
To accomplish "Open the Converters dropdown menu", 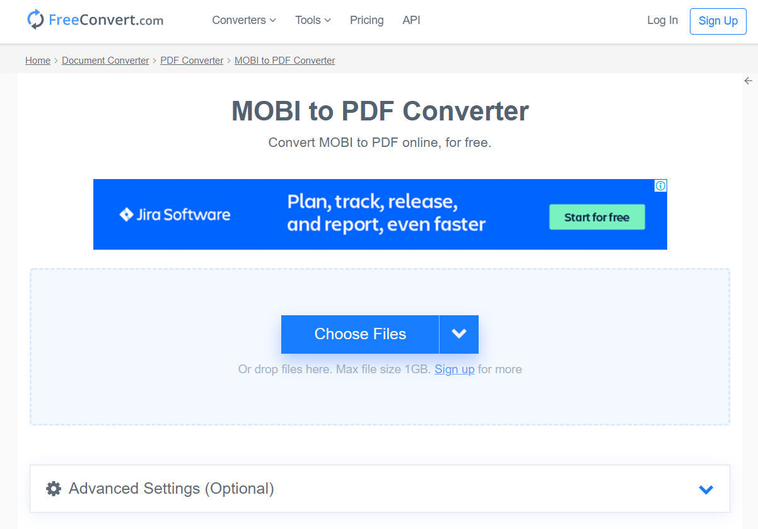I will point(243,20).
